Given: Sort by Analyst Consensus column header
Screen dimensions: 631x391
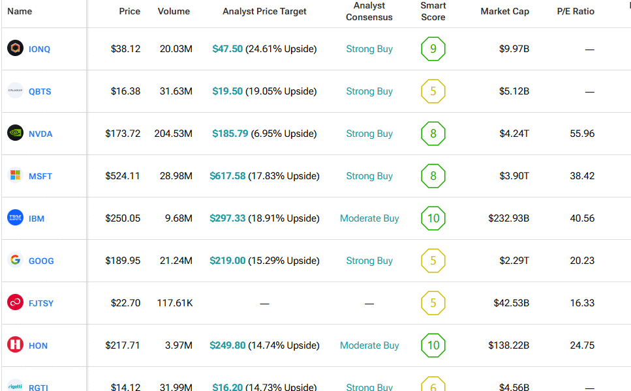Looking at the screenshot, I should point(369,11).
